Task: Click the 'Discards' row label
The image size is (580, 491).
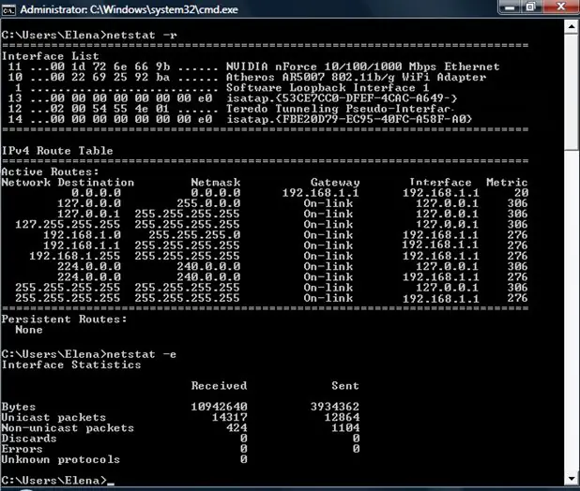Action: click(x=29, y=439)
